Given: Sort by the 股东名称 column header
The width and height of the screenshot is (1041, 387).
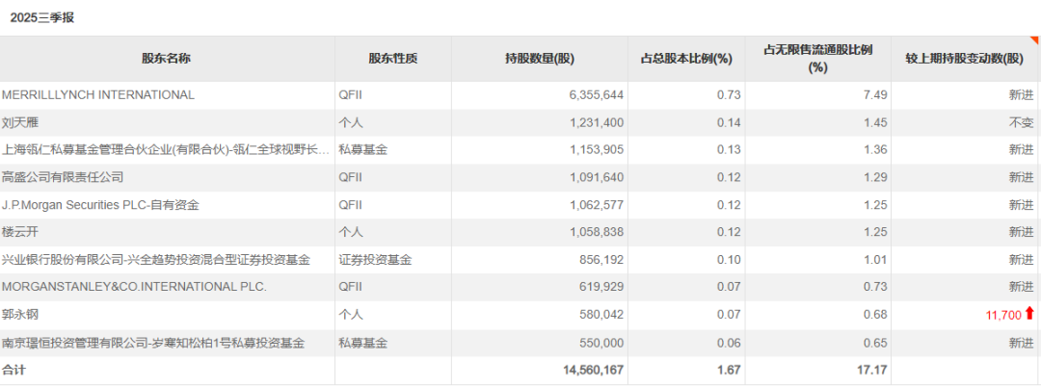Looking at the screenshot, I should tap(166, 59).
